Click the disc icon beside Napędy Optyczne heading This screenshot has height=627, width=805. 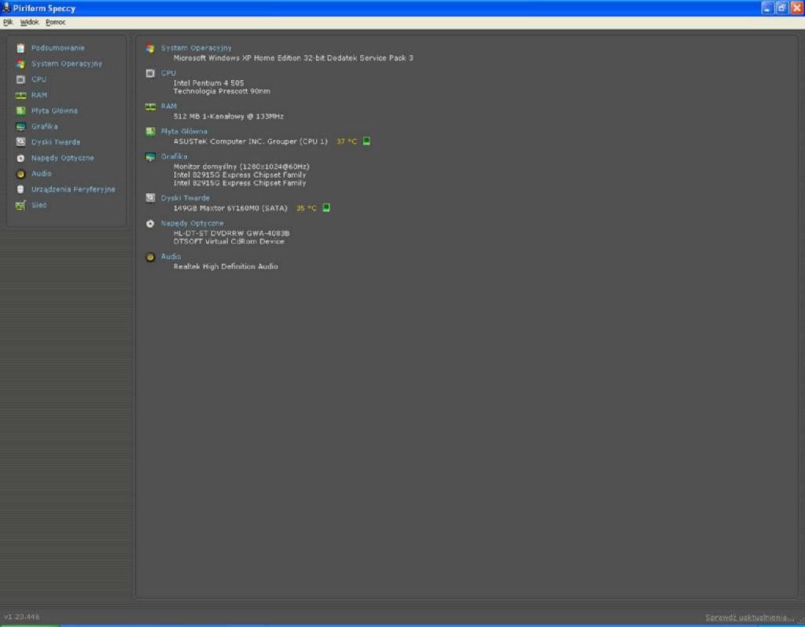click(x=150, y=224)
